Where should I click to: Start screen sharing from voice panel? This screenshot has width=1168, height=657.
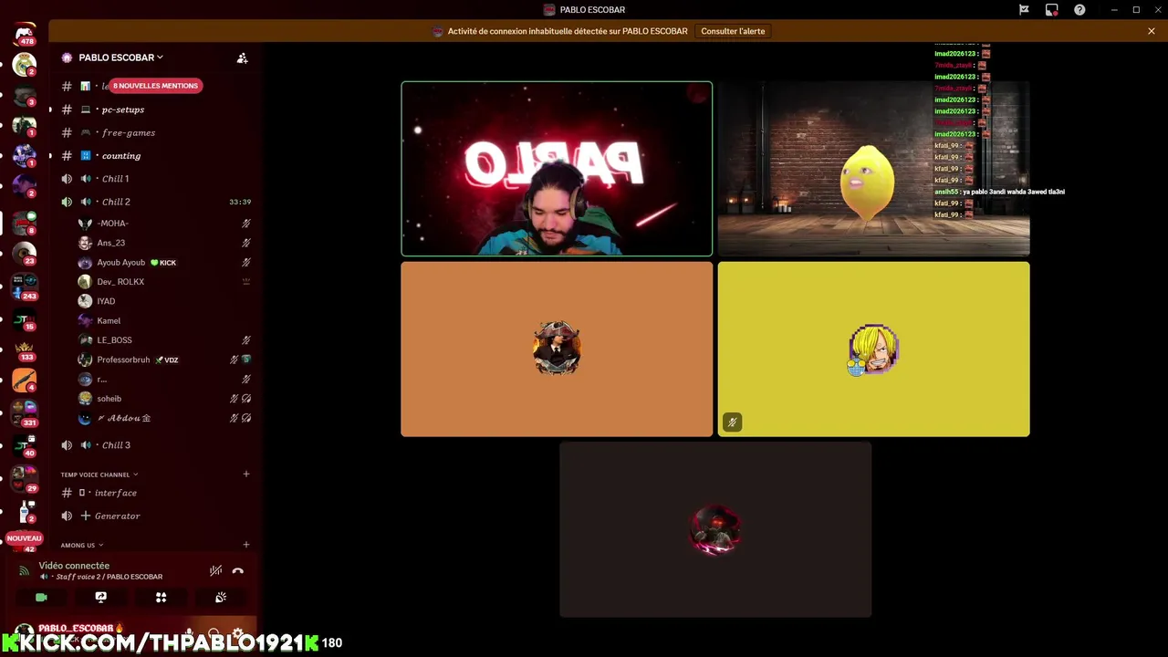tap(101, 598)
